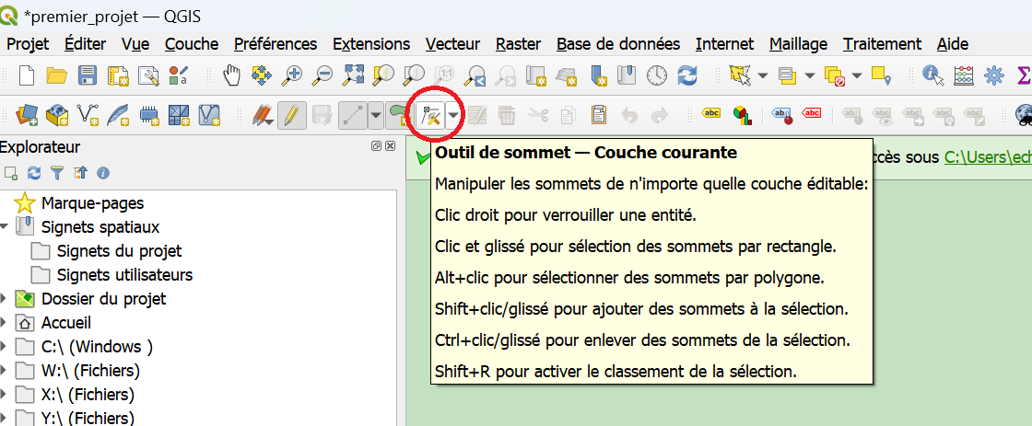Open the style manager icon

click(x=179, y=75)
